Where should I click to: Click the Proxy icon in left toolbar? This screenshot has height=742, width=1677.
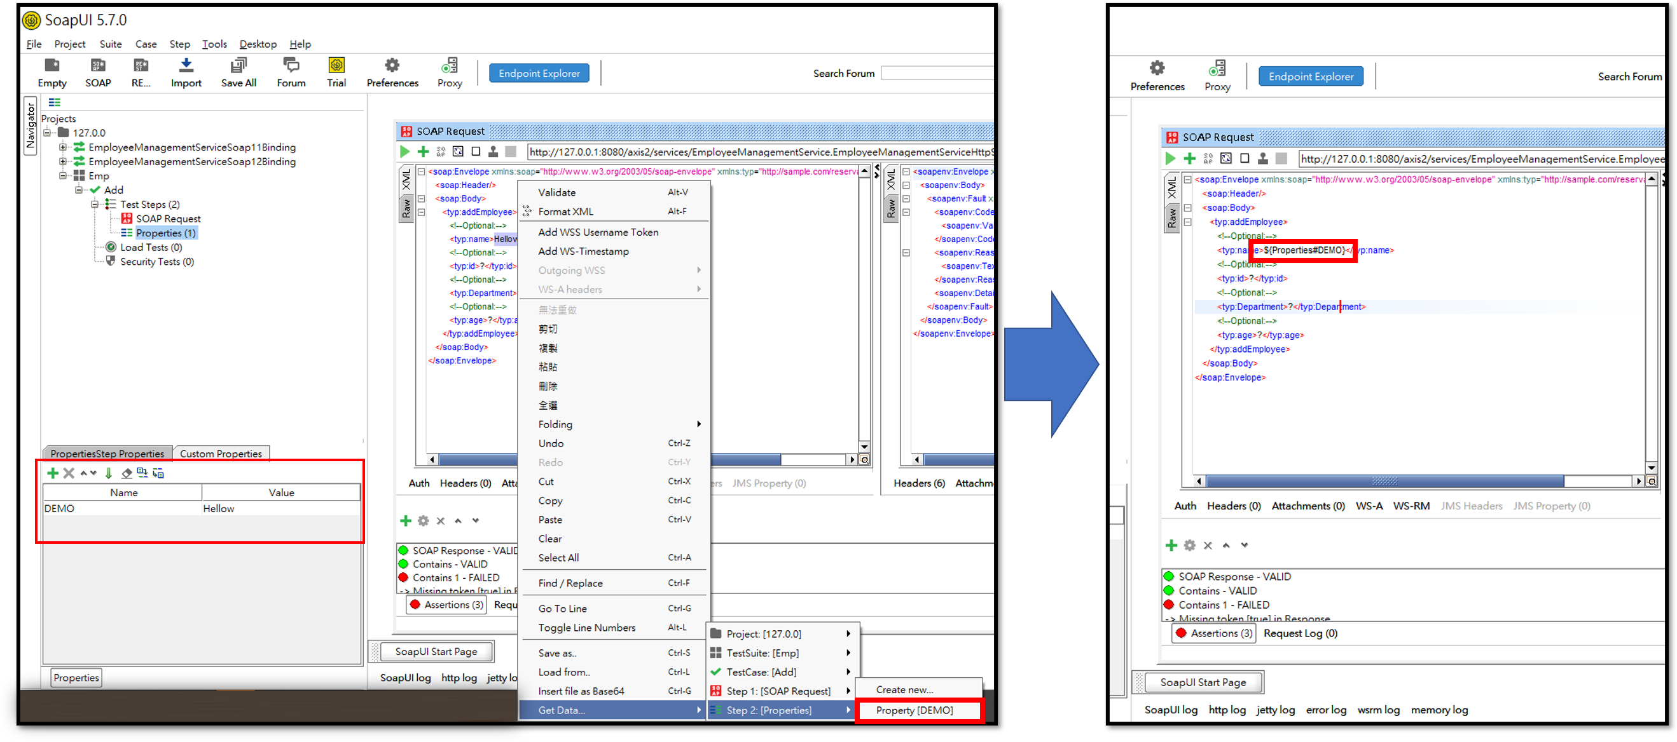pos(449,65)
